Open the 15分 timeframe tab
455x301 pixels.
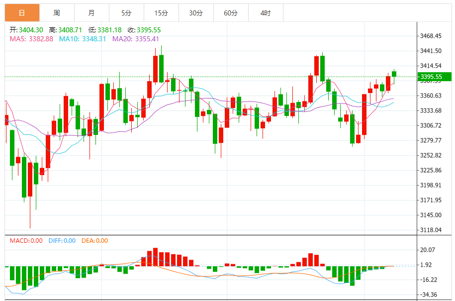161,13
